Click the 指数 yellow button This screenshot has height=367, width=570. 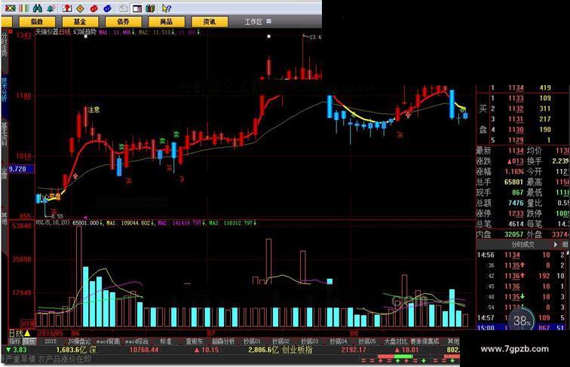click(37, 22)
